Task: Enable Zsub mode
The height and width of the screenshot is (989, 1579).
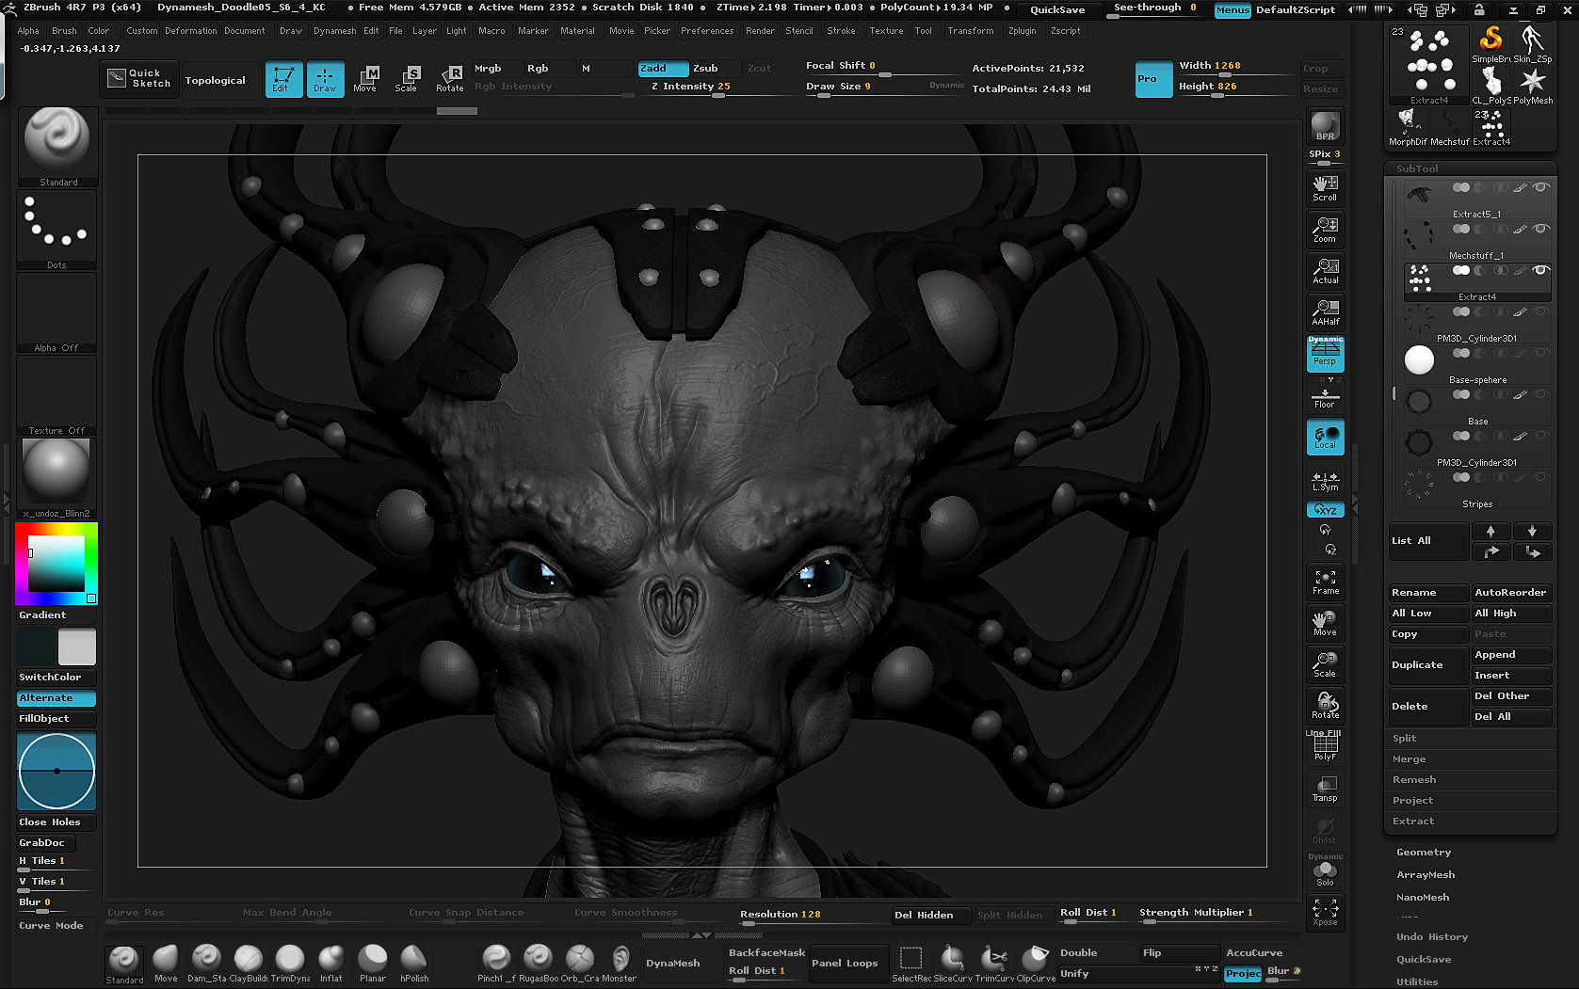Action: click(714, 68)
